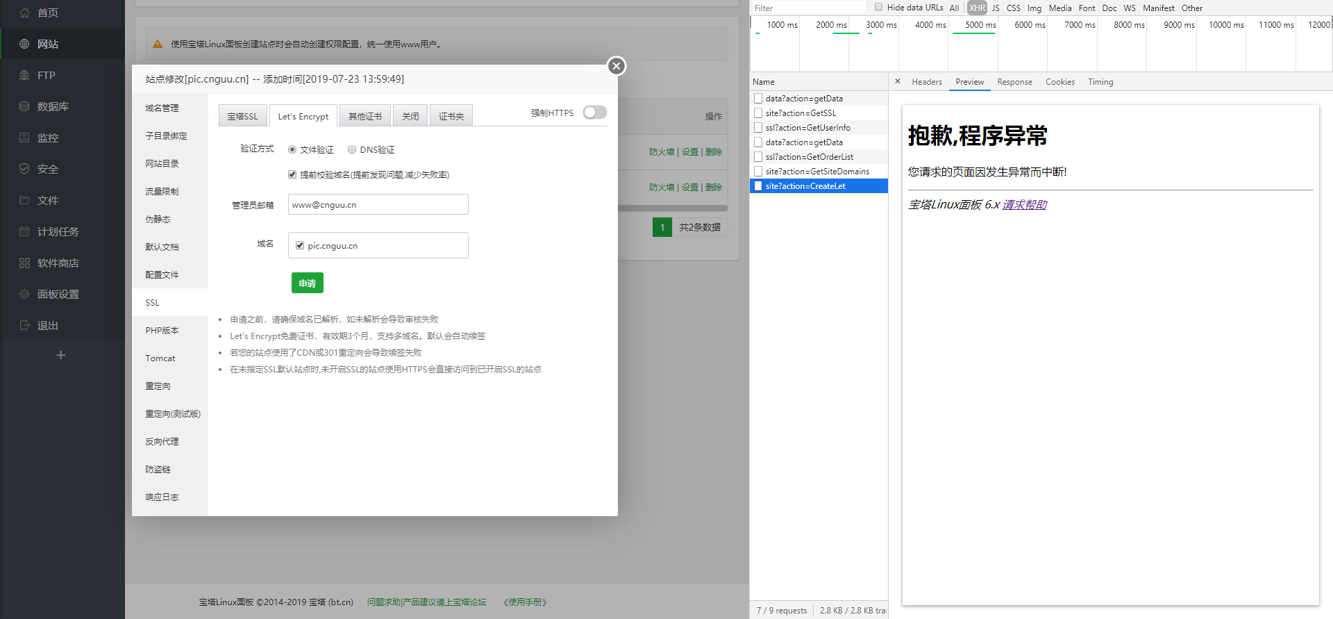Click the software store grid icon
Image resolution: width=1333 pixels, height=619 pixels.
coord(24,263)
